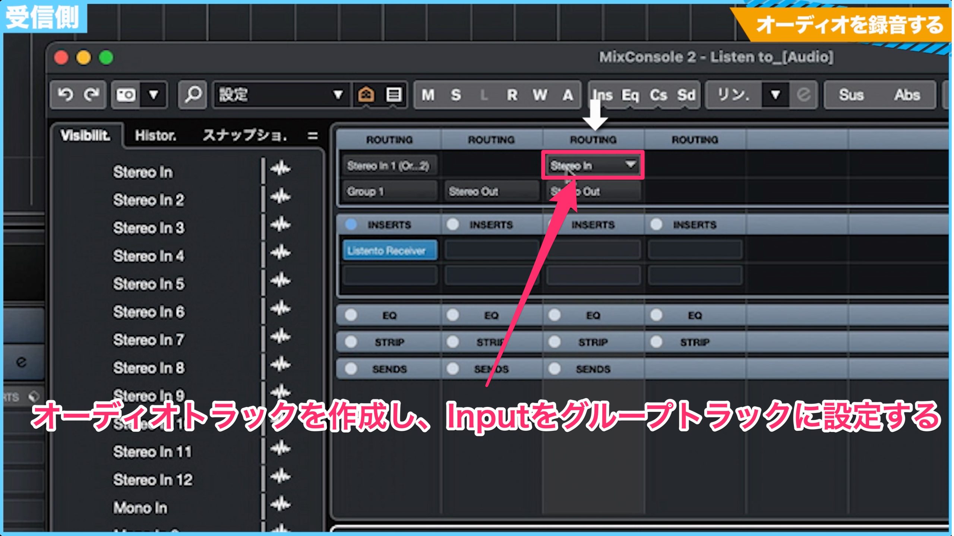Open the リン. link group dropdown arrow
Screen dimensions: 954x536
click(775, 95)
